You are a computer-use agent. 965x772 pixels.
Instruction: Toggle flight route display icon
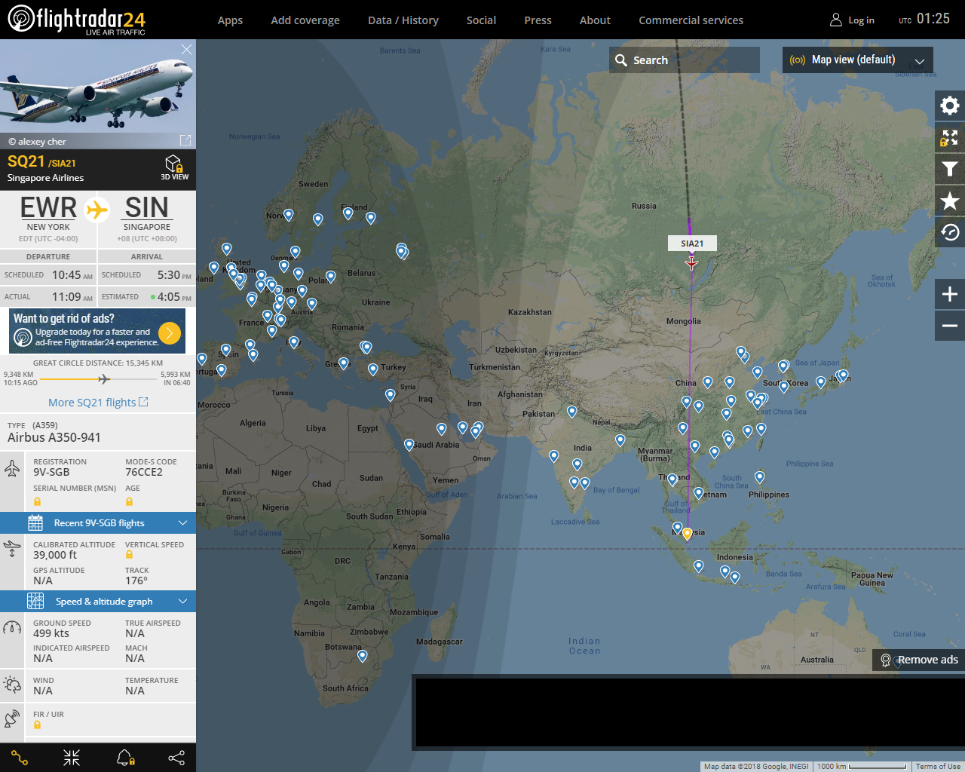20,758
